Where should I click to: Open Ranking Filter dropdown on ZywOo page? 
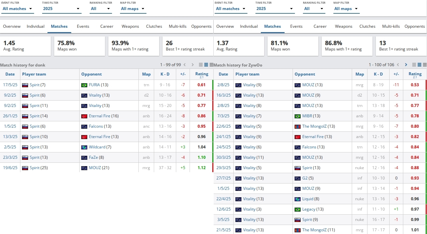click(314, 9)
